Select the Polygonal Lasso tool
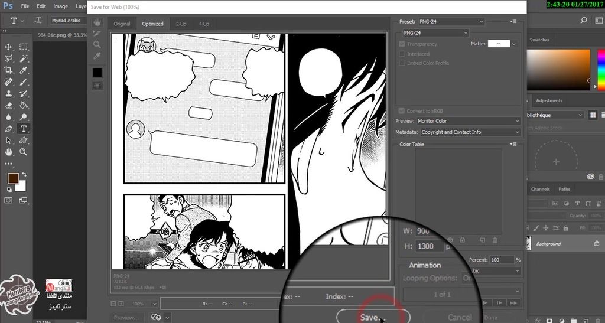This screenshot has height=323, width=605. click(8, 58)
